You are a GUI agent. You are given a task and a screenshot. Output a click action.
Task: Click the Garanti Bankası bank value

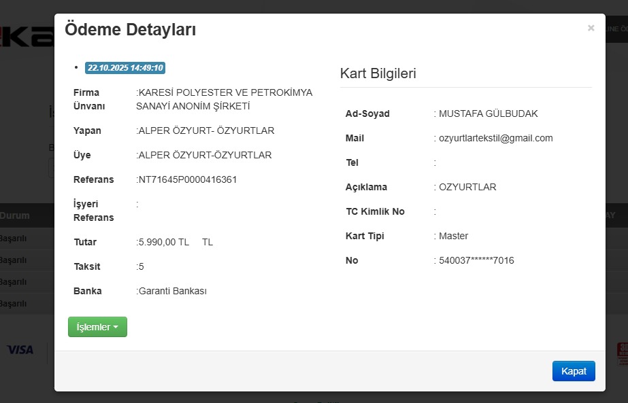click(173, 291)
